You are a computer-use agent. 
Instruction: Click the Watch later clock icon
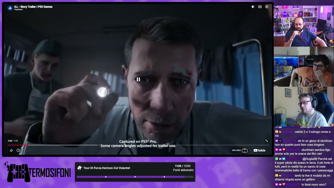point(18,150)
